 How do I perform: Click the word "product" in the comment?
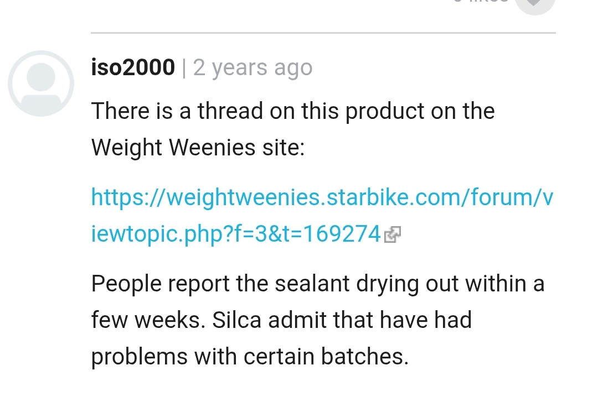pyautogui.click(x=383, y=111)
